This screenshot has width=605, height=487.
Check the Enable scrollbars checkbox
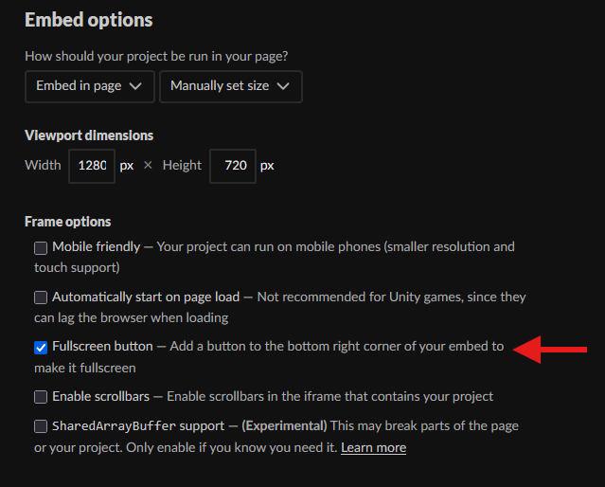[41, 397]
